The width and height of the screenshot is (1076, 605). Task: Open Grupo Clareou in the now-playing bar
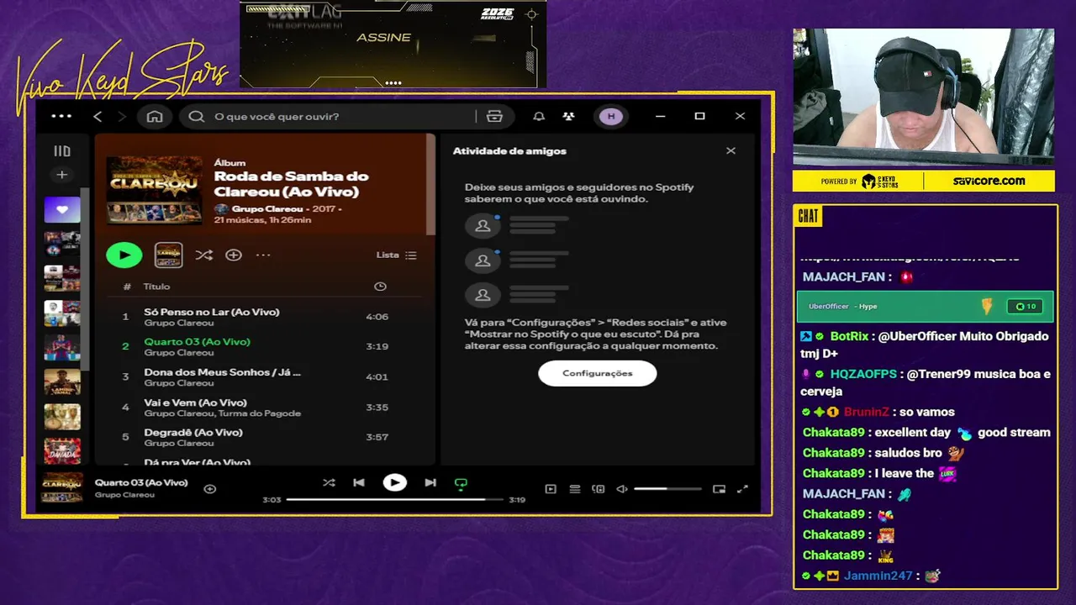pyautogui.click(x=124, y=495)
